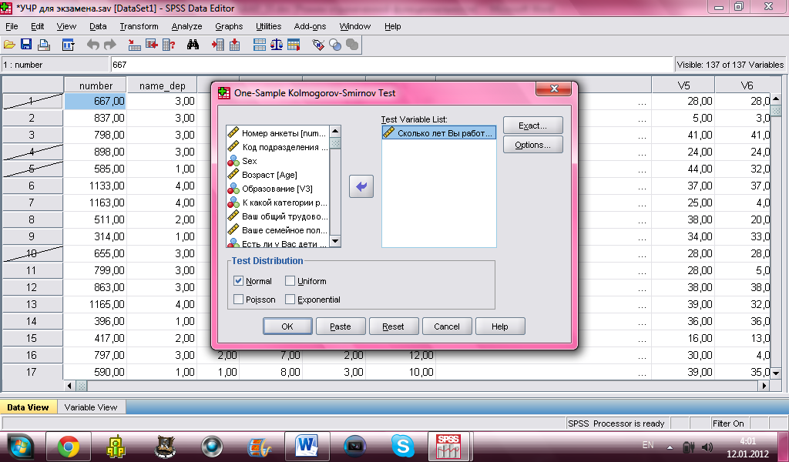This screenshot has width=789, height=462.
Task: Open the File menu
Action: (12, 27)
